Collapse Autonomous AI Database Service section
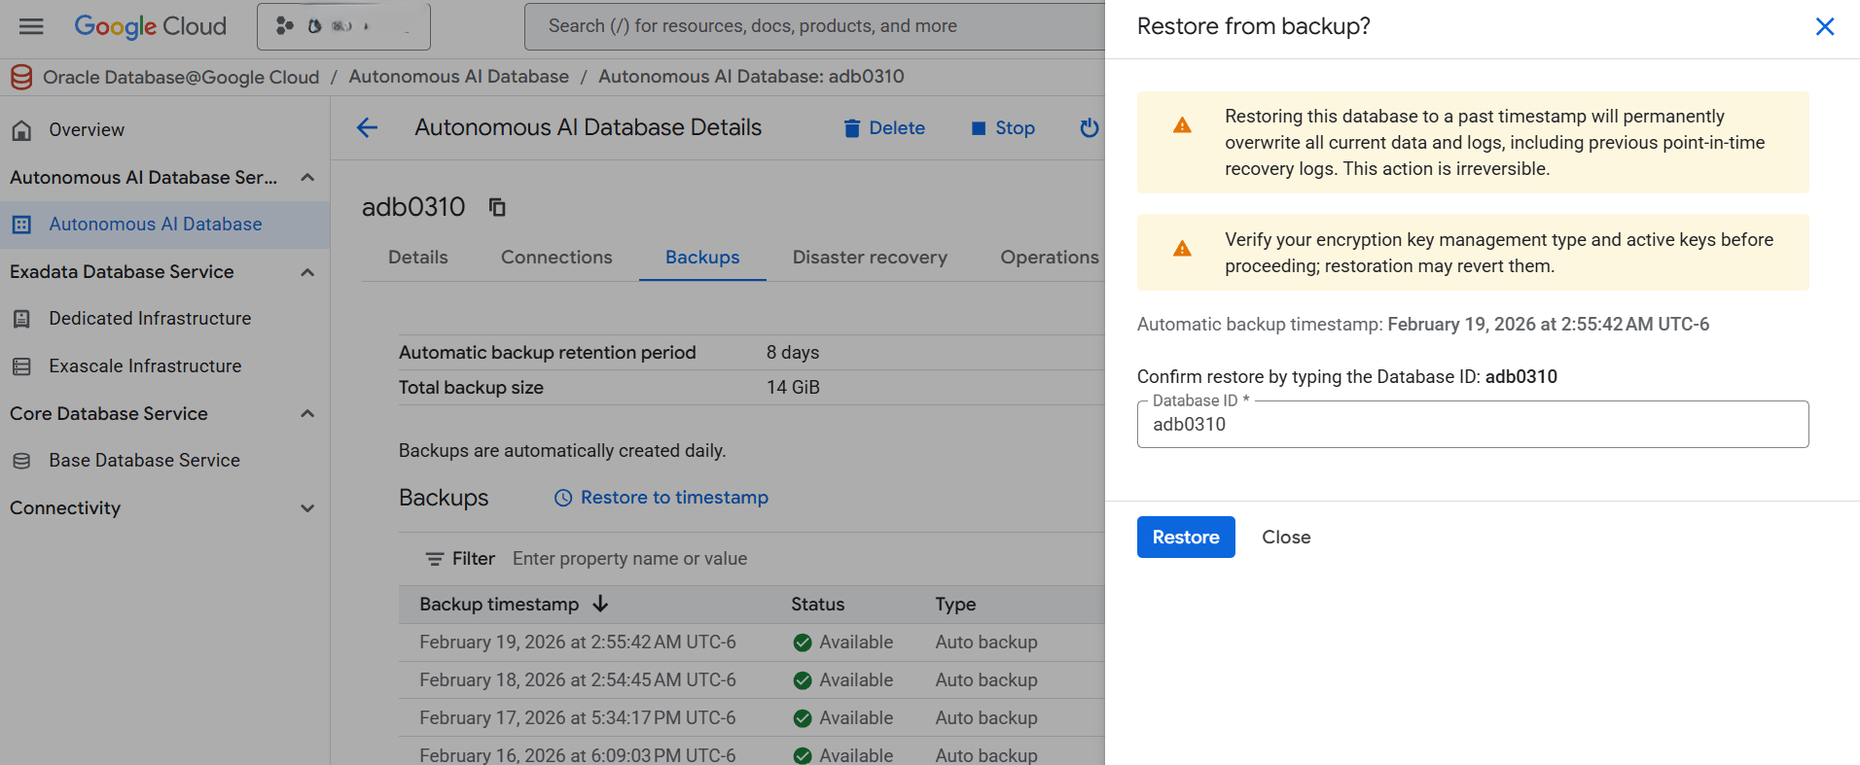 coord(307,178)
